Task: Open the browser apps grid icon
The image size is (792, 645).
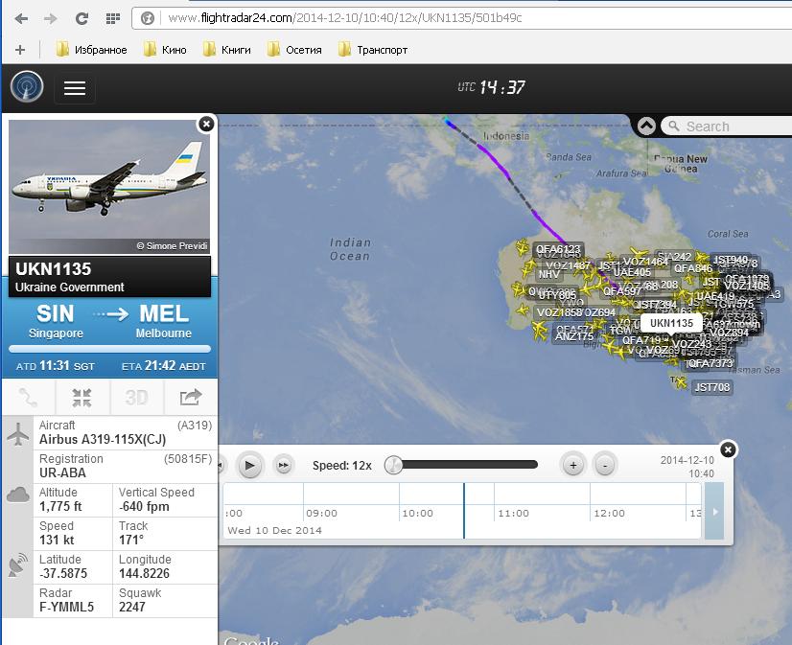Action: [x=112, y=18]
